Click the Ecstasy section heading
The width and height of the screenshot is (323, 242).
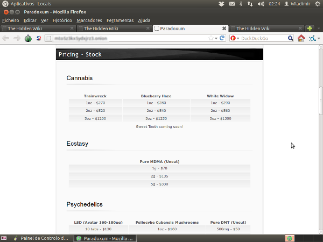[x=77, y=144]
